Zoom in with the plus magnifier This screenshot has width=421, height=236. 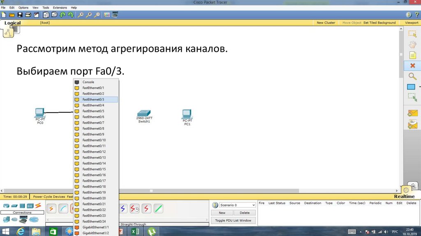point(80,15)
